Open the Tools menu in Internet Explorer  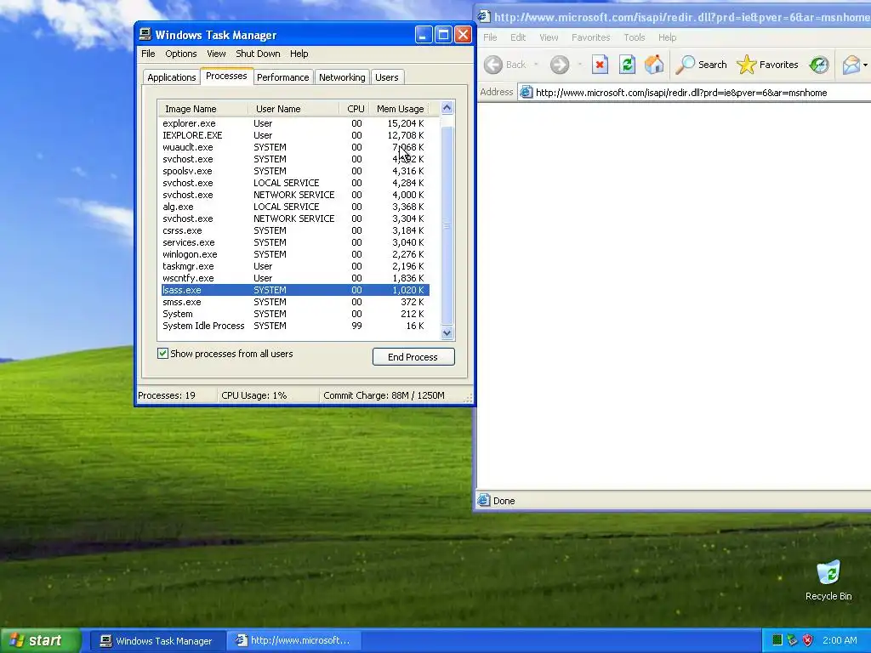pyautogui.click(x=634, y=37)
